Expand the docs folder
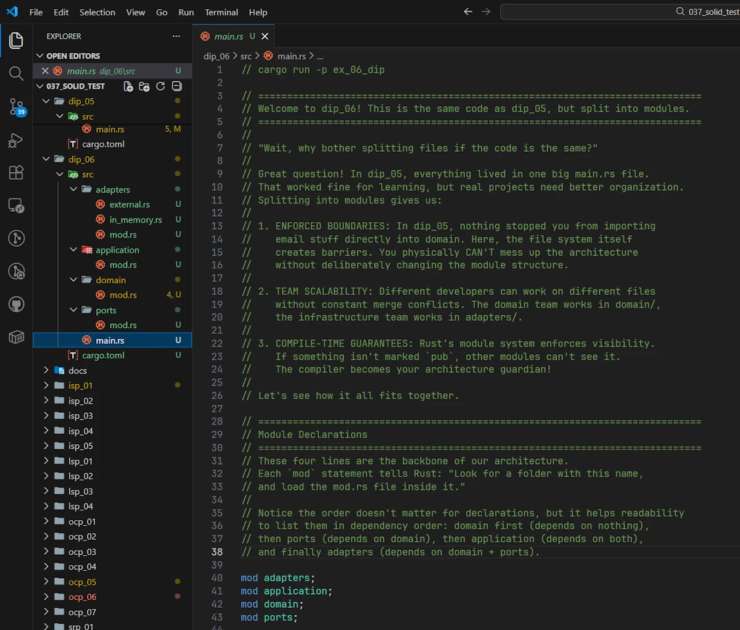 pyautogui.click(x=46, y=370)
